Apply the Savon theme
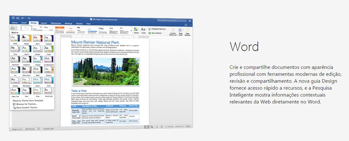The height and width of the screenshot is (141, 349). [x=38, y=80]
